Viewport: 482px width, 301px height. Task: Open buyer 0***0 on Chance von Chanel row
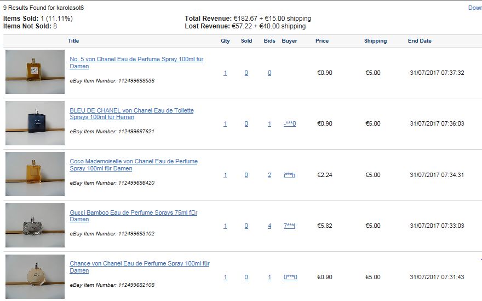pos(290,277)
